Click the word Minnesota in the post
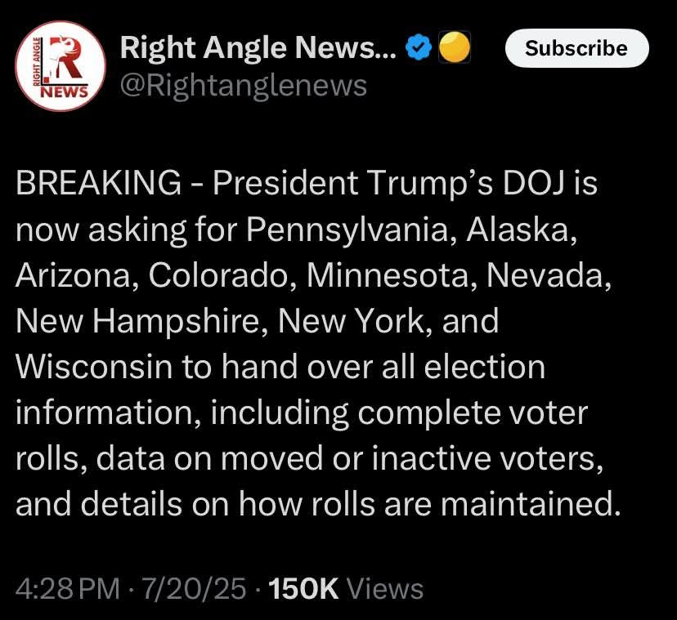 coord(391,275)
